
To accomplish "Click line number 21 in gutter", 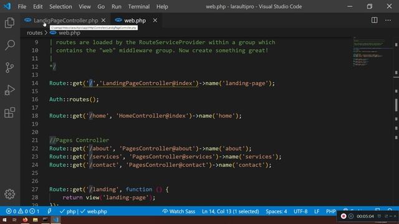I will pyautogui.click(x=35, y=140).
